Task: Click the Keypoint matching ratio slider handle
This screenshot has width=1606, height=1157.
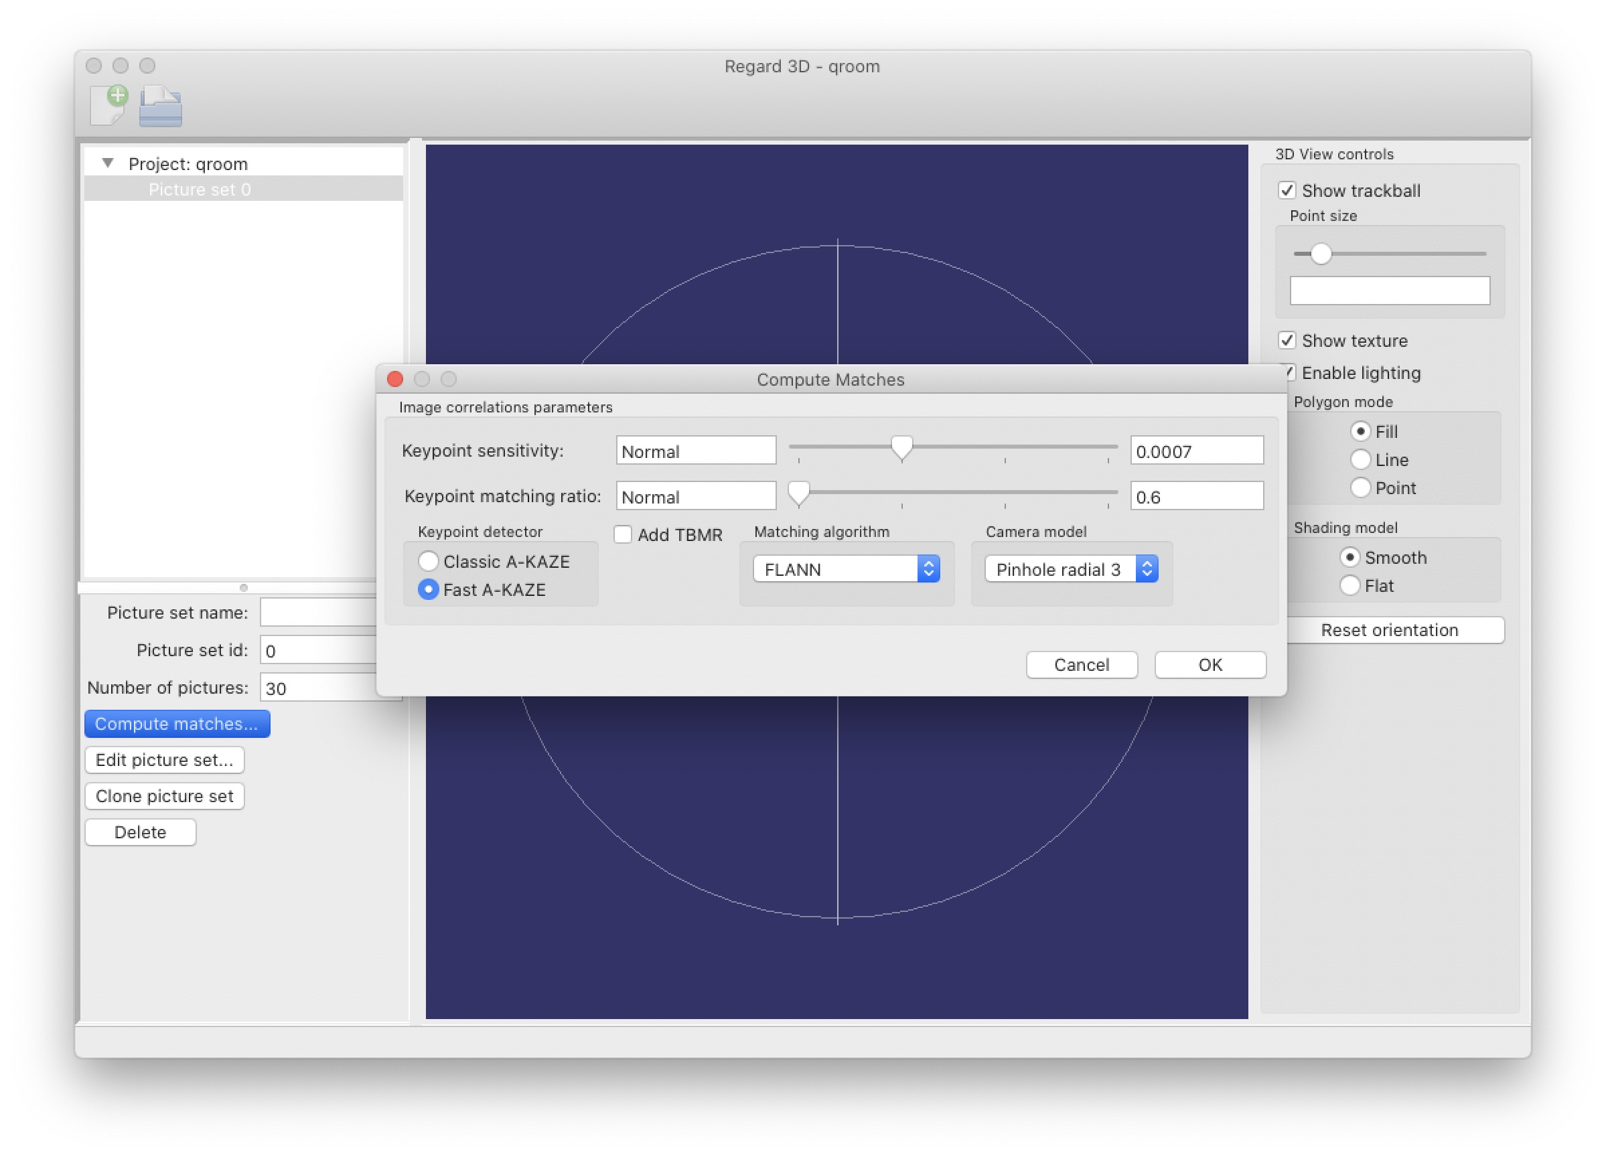Action: point(799,493)
